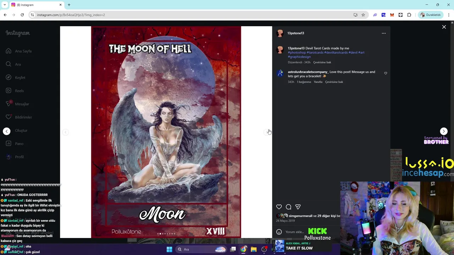The image size is (454, 255).
Task: Click 13pstone13 avatar beside caption
Action: [x=280, y=50]
